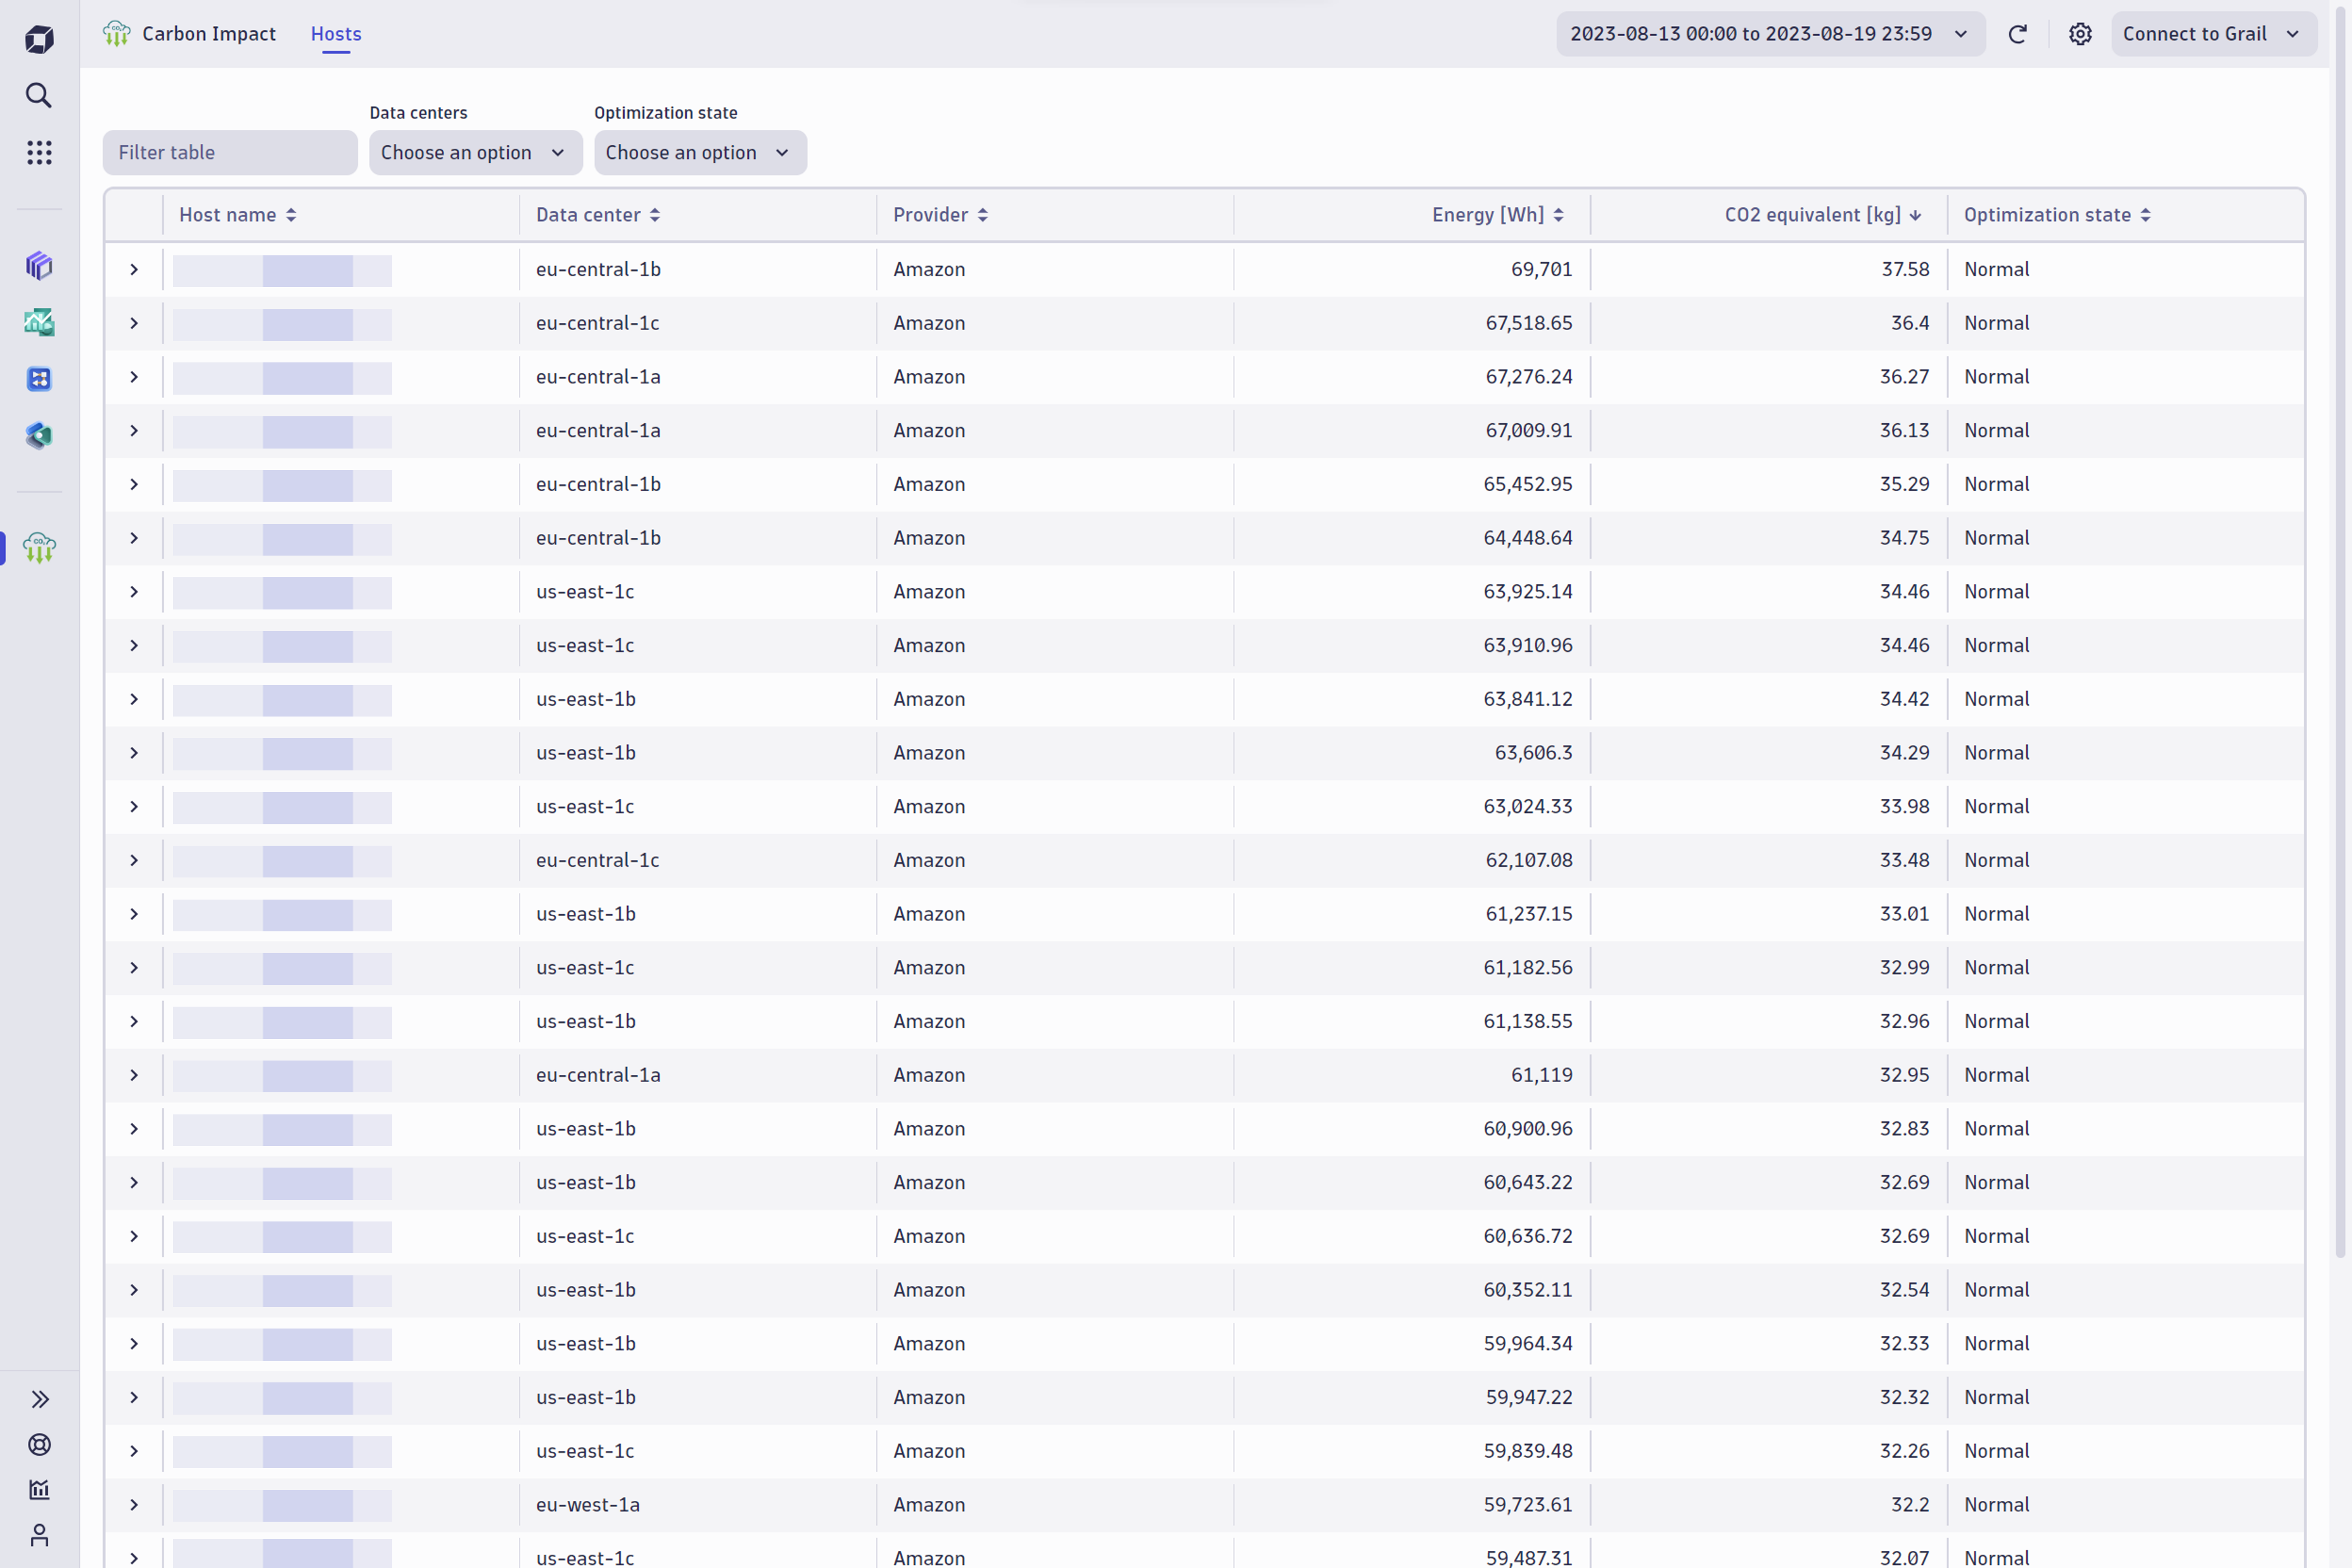Open the Connect to Grail menu
The image size is (2352, 1568).
click(x=2213, y=33)
